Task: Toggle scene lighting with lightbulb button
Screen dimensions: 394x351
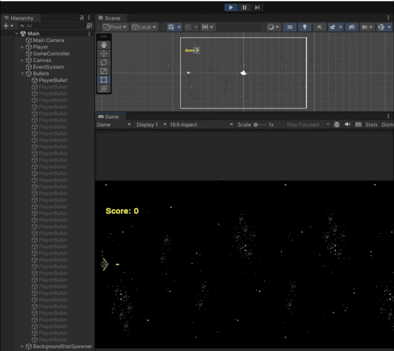Action: click(x=305, y=27)
